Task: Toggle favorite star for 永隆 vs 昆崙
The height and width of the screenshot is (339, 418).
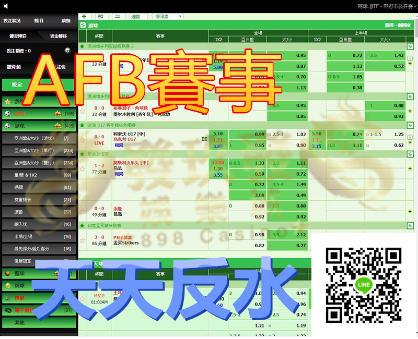Action: 83,211
